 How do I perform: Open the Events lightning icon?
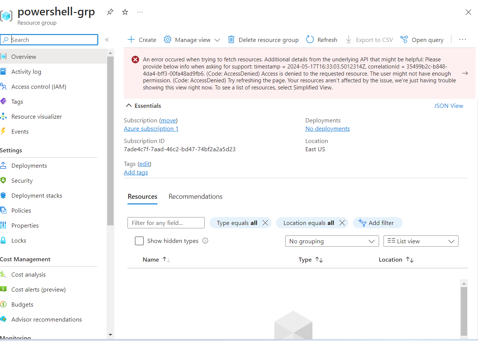pyautogui.click(x=3, y=131)
